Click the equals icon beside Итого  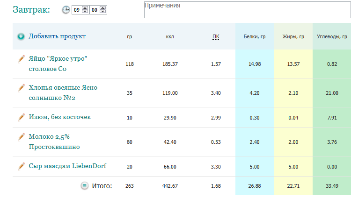[x=84, y=185]
